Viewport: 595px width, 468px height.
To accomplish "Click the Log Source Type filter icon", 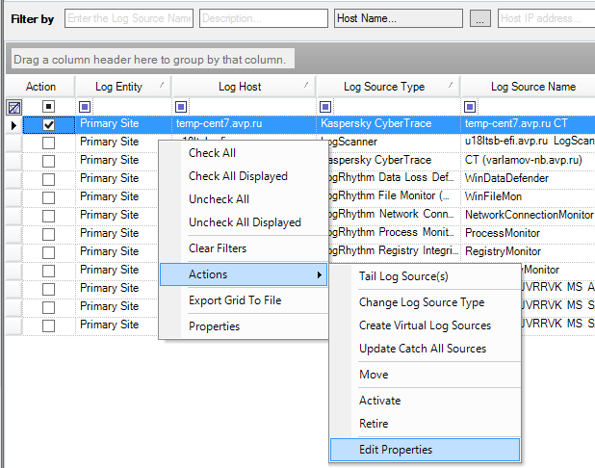I will [x=325, y=106].
